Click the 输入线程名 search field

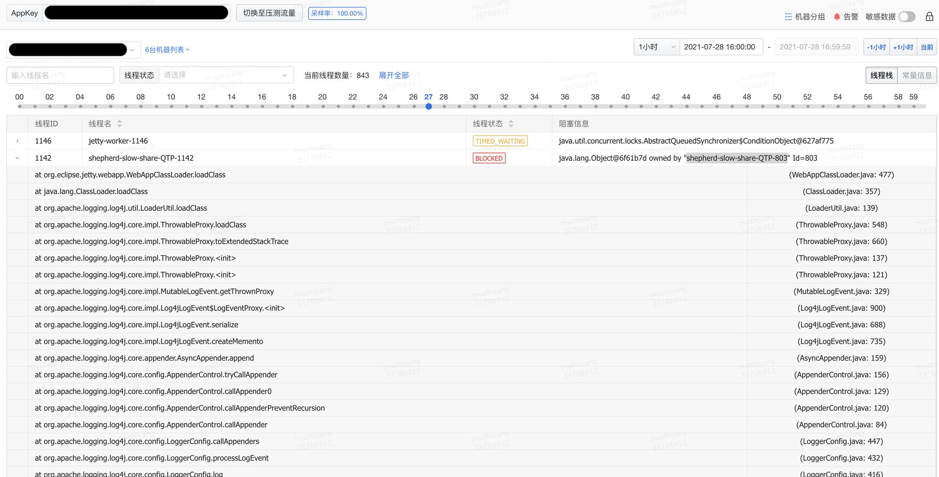60,75
